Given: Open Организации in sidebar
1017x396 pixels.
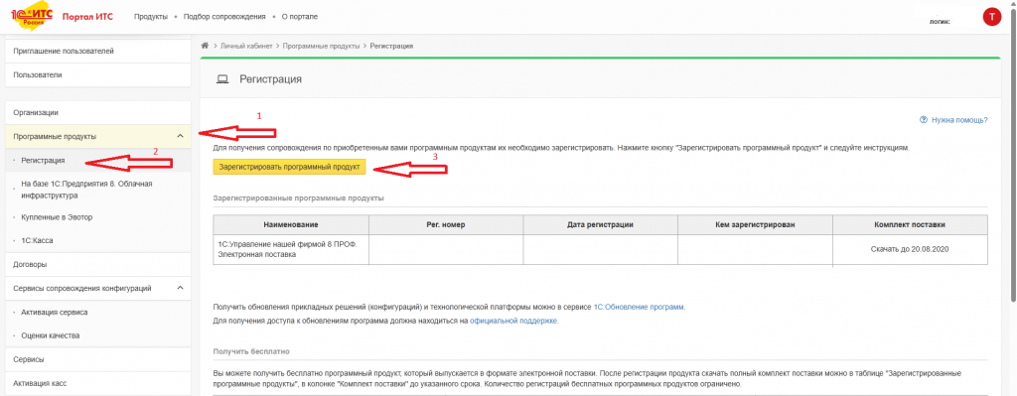Looking at the screenshot, I should pos(98,113).
